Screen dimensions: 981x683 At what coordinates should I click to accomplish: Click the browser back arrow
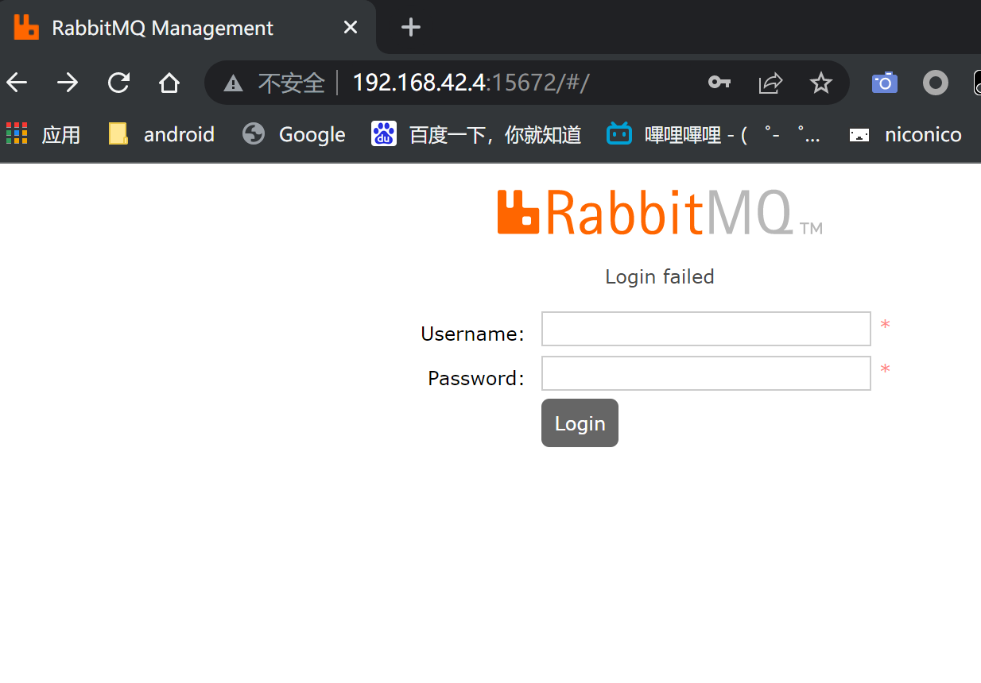(x=17, y=83)
